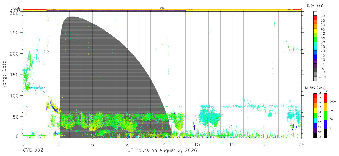Image resolution: width=339 pixels, height=156 pixels.
Task: Pick purple ELEV segment between 5 and 10
Action: point(315,62)
